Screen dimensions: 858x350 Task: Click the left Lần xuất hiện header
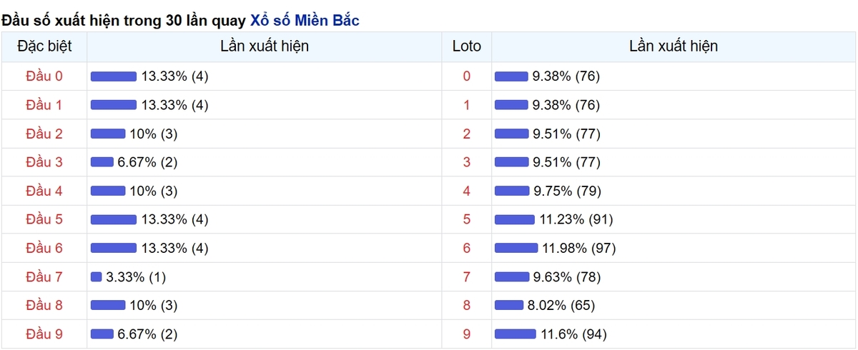click(265, 46)
